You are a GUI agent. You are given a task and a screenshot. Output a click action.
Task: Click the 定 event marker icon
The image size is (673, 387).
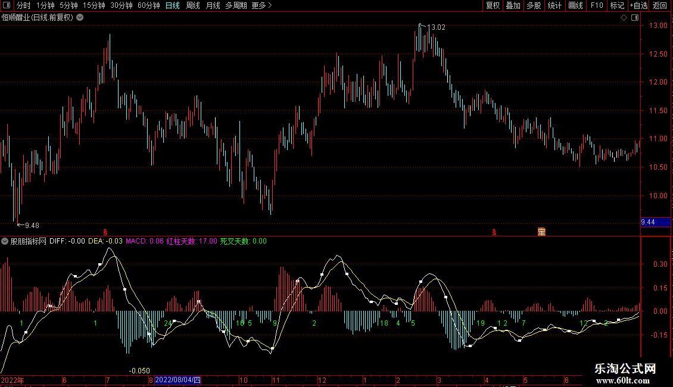click(541, 232)
